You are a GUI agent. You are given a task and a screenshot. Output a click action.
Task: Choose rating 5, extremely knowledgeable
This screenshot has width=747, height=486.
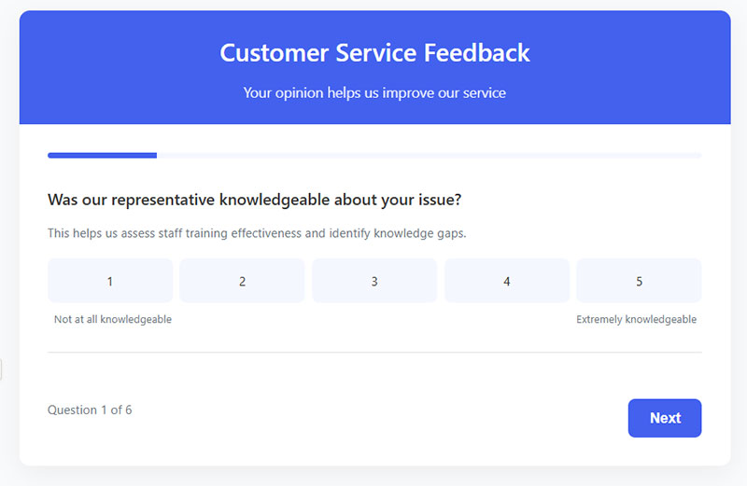639,281
